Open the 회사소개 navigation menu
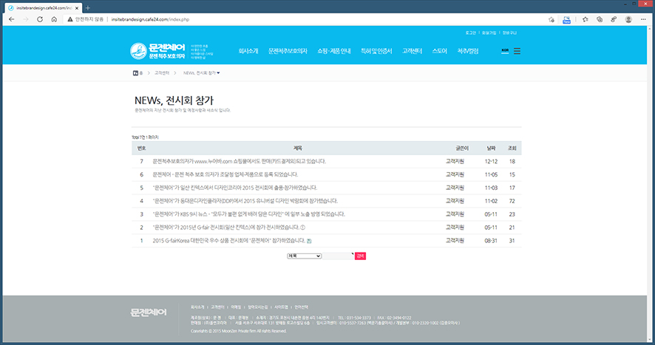 tap(248, 51)
